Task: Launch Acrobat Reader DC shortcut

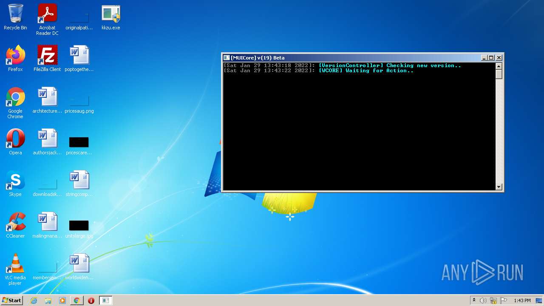Action: coord(47,20)
